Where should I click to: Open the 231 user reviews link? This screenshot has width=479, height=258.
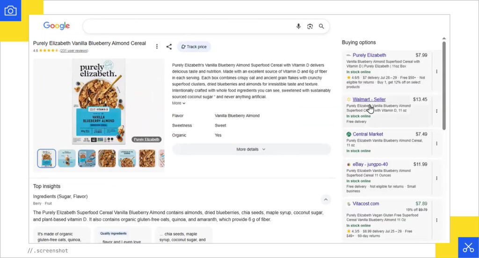[74, 51]
